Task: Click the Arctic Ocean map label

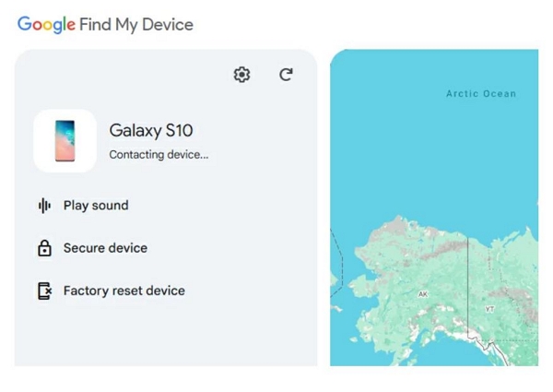Action: (481, 94)
